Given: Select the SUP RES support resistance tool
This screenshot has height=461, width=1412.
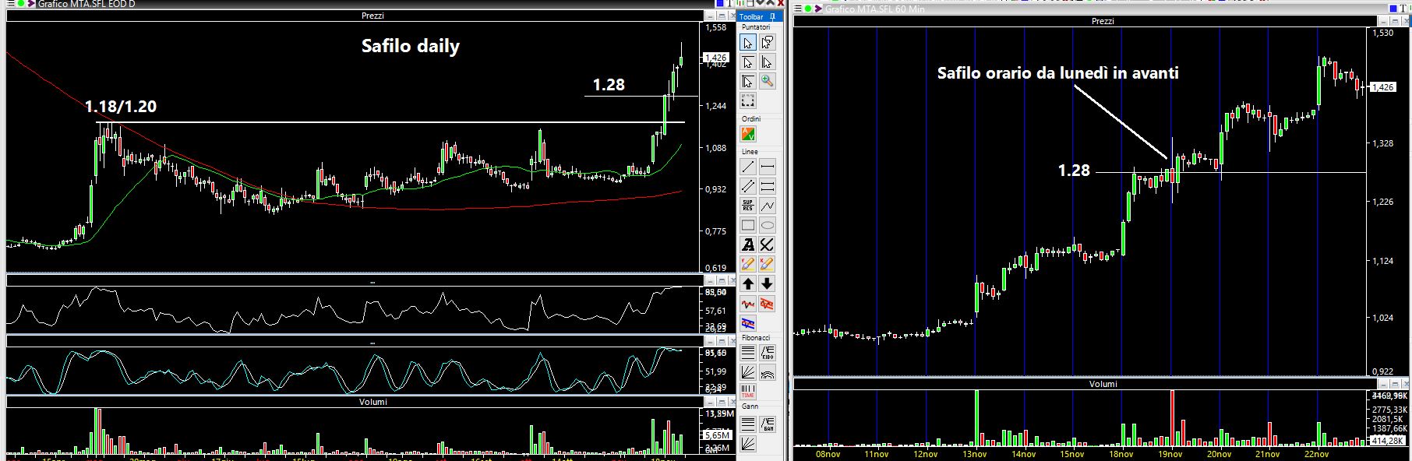Looking at the screenshot, I should (748, 206).
